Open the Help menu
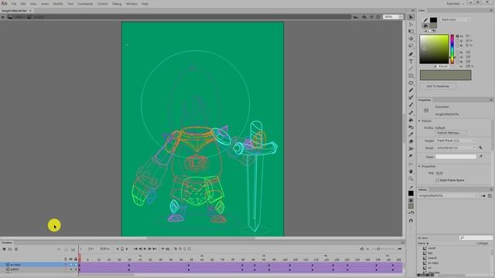Viewport: 495px width, 278px height. pyautogui.click(x=145, y=4)
